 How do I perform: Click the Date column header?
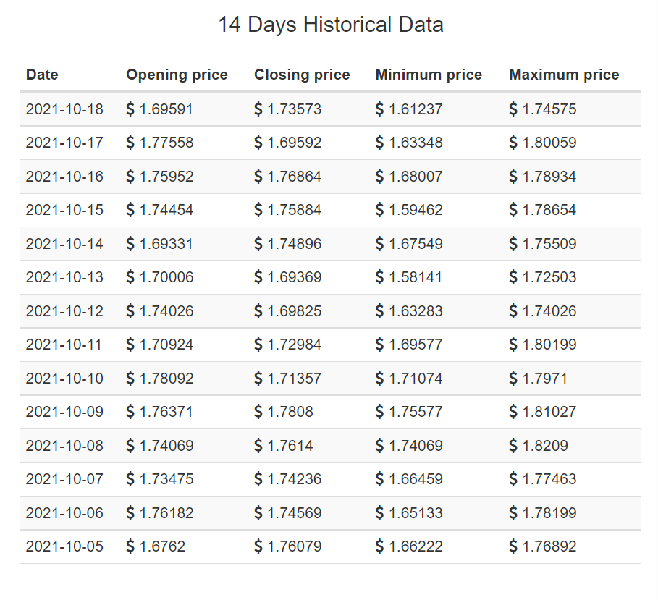click(42, 75)
